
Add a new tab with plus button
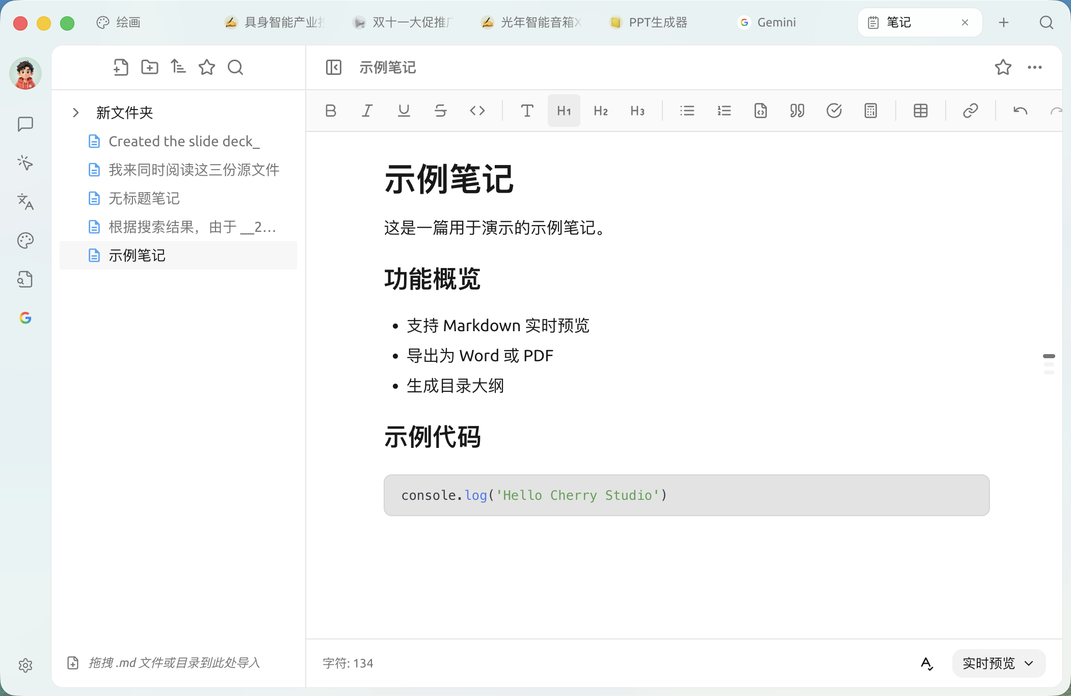[1004, 22]
